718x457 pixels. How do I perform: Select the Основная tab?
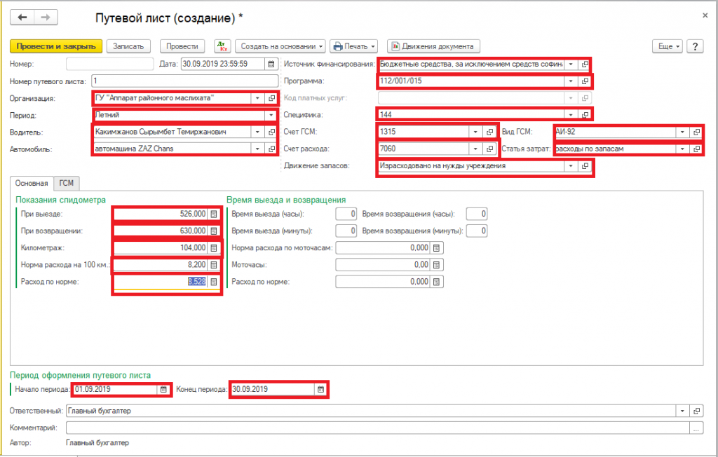[x=32, y=183]
